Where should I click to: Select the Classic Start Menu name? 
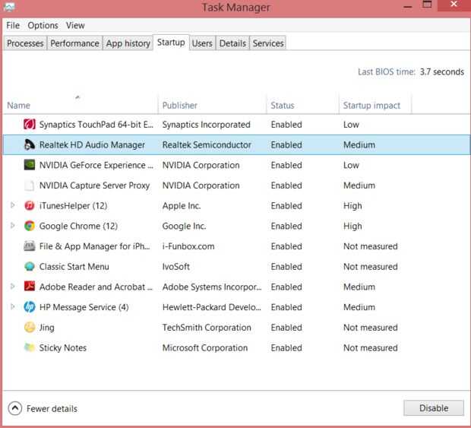[x=74, y=267]
